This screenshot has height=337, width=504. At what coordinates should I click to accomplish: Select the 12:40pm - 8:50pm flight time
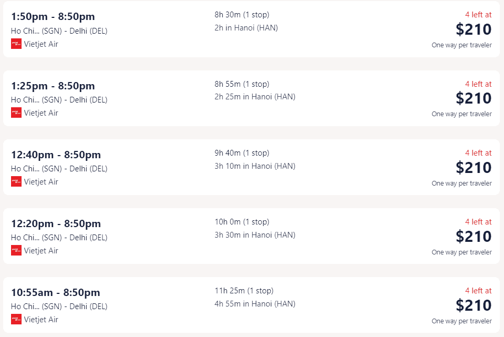tap(56, 155)
